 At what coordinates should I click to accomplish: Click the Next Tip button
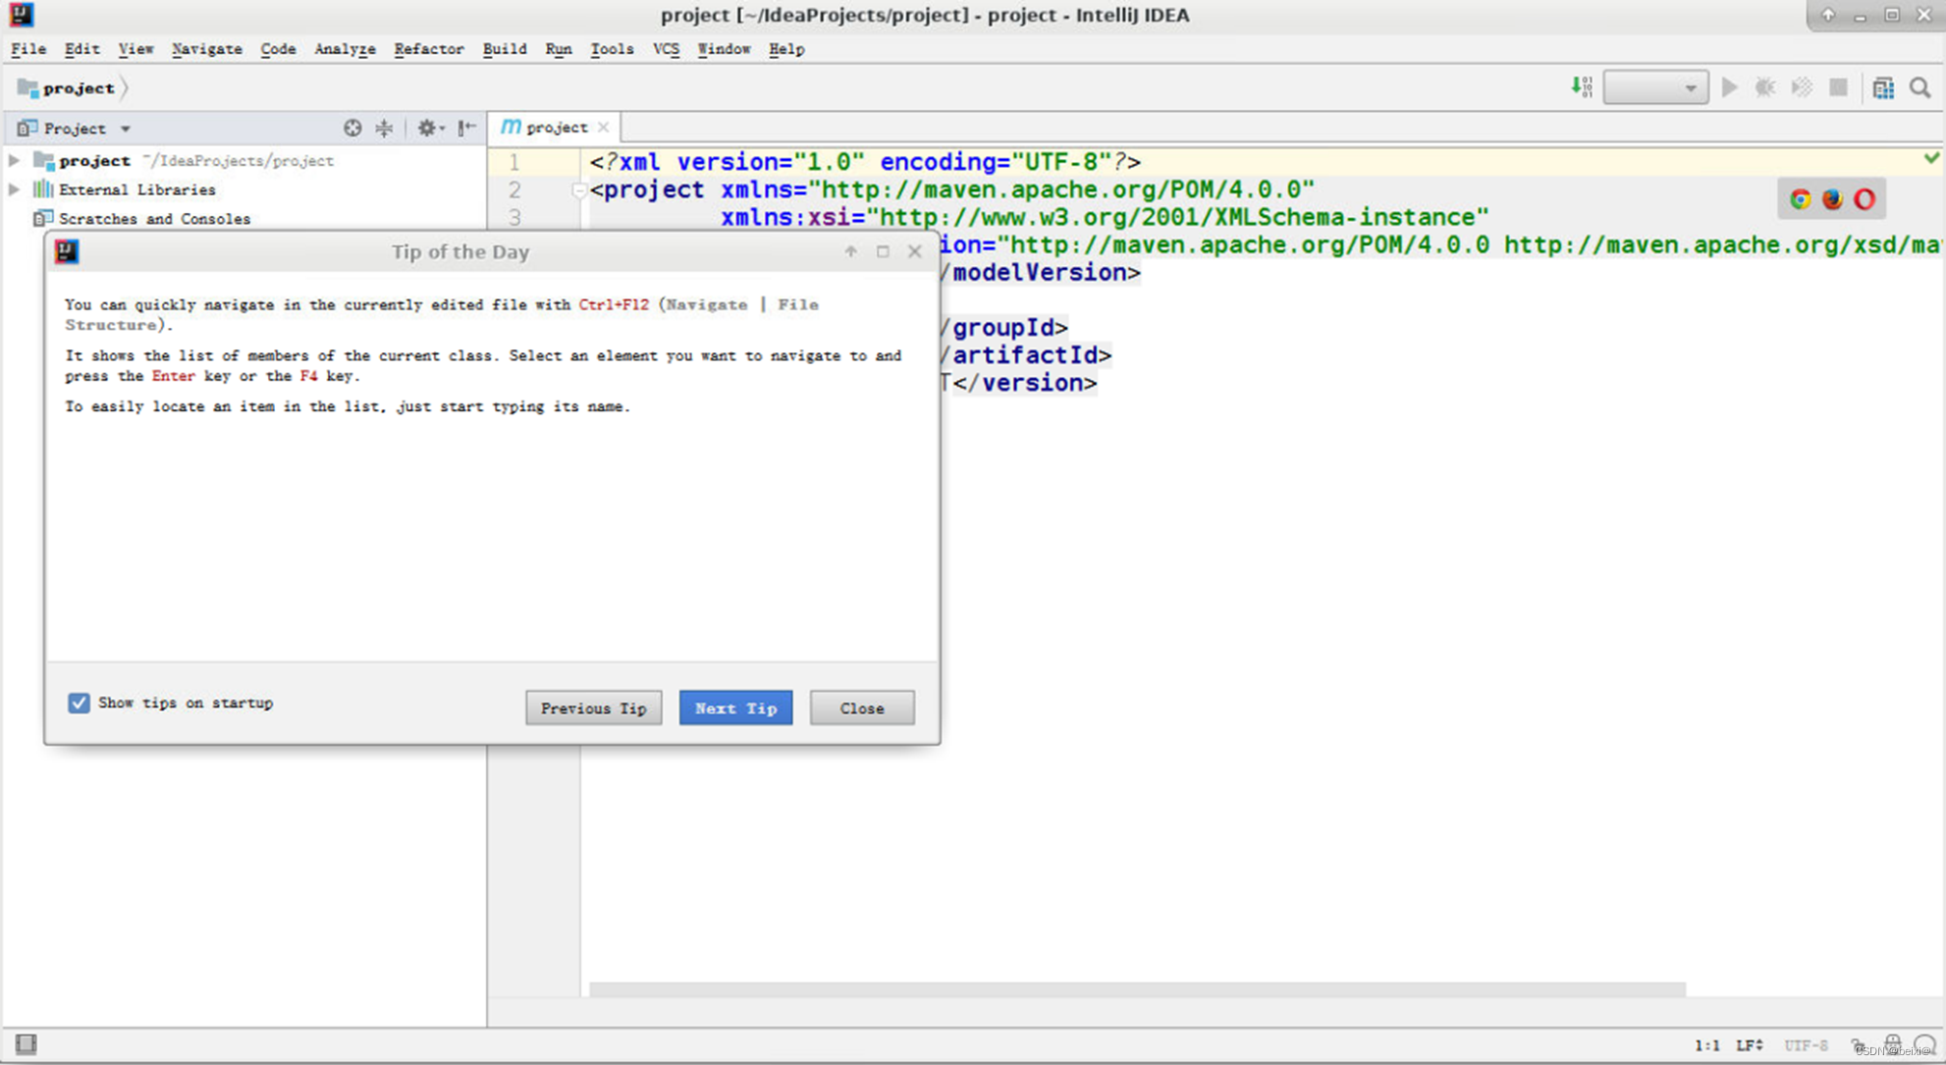point(735,708)
